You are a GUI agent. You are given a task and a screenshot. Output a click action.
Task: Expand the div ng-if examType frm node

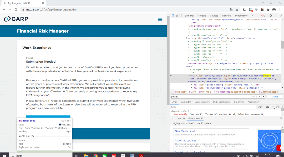coord(187,38)
